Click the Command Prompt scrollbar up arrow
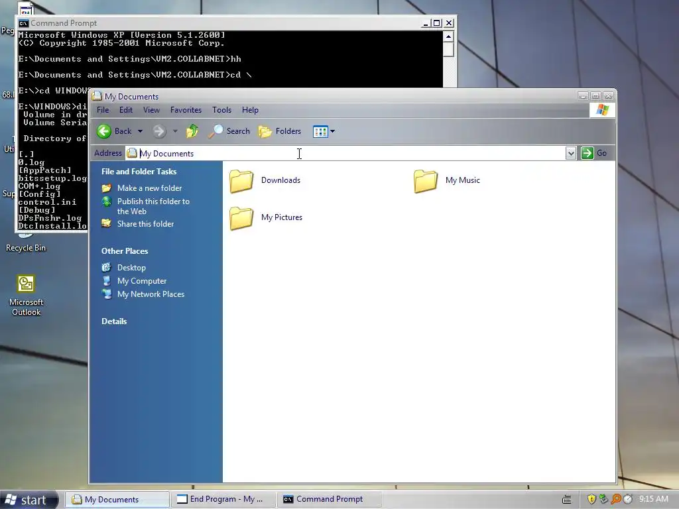Viewport: 679px width, 509px height. [x=448, y=36]
